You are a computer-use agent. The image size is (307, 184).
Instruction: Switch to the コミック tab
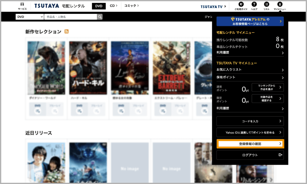131,6
